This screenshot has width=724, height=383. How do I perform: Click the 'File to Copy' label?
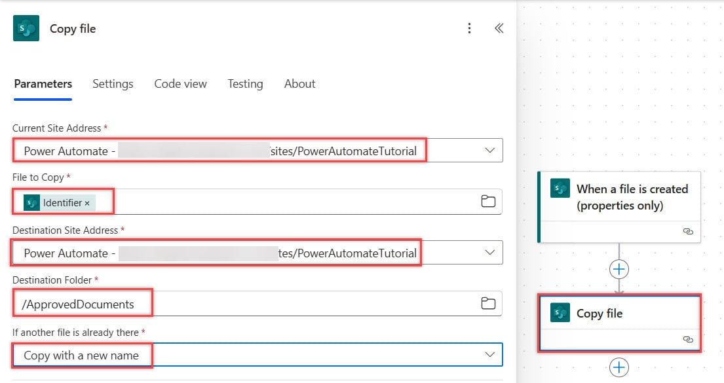38,177
